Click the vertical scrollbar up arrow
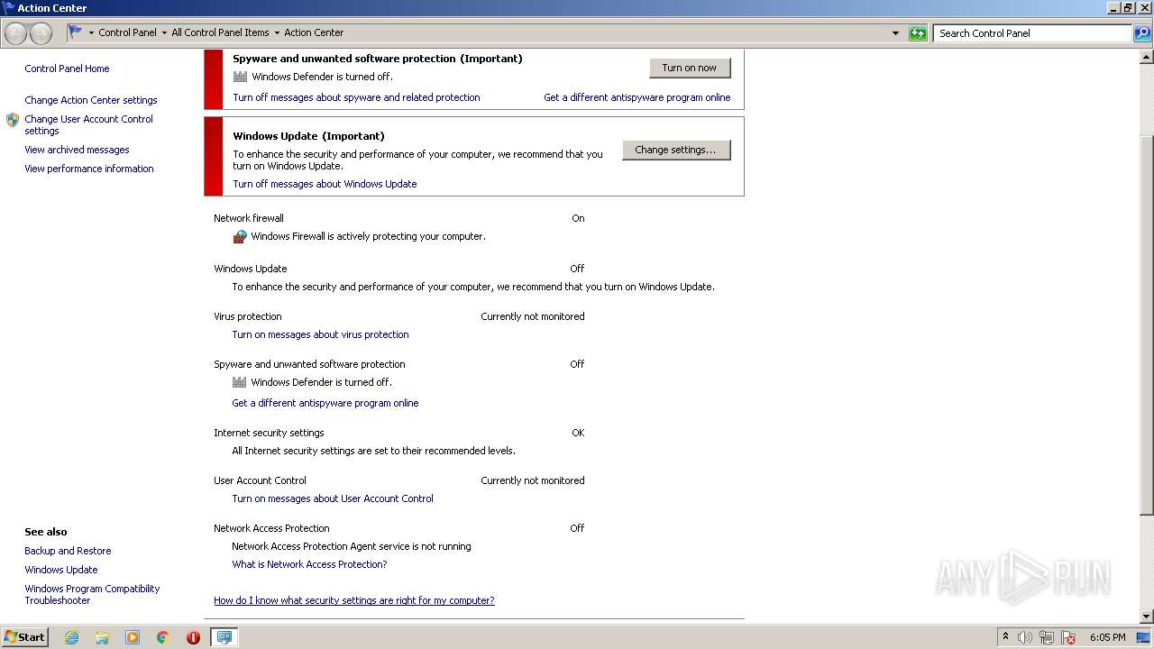The width and height of the screenshot is (1154, 649). click(1147, 56)
